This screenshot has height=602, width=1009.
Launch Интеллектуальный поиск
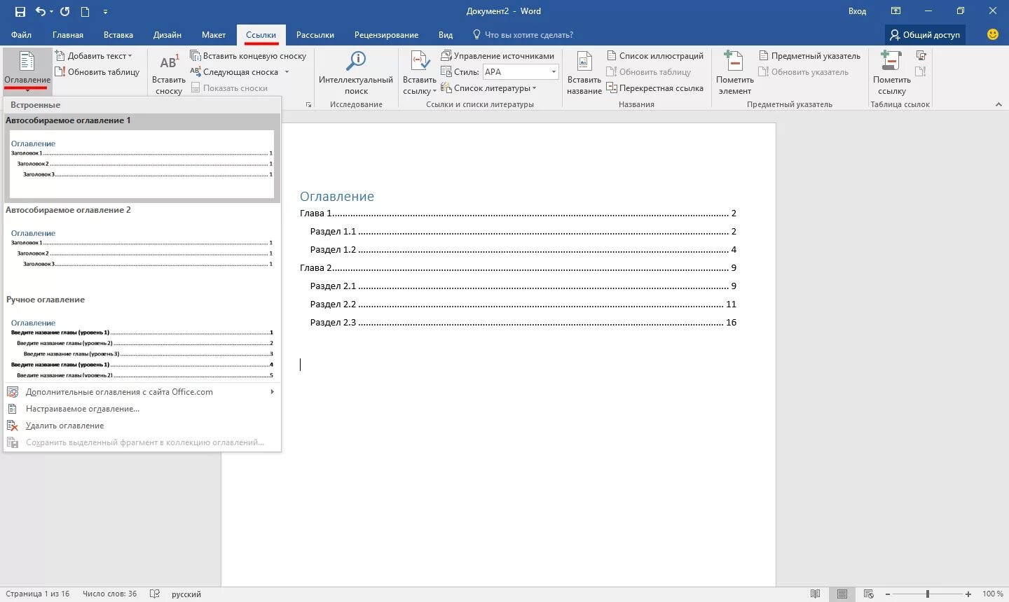(356, 73)
